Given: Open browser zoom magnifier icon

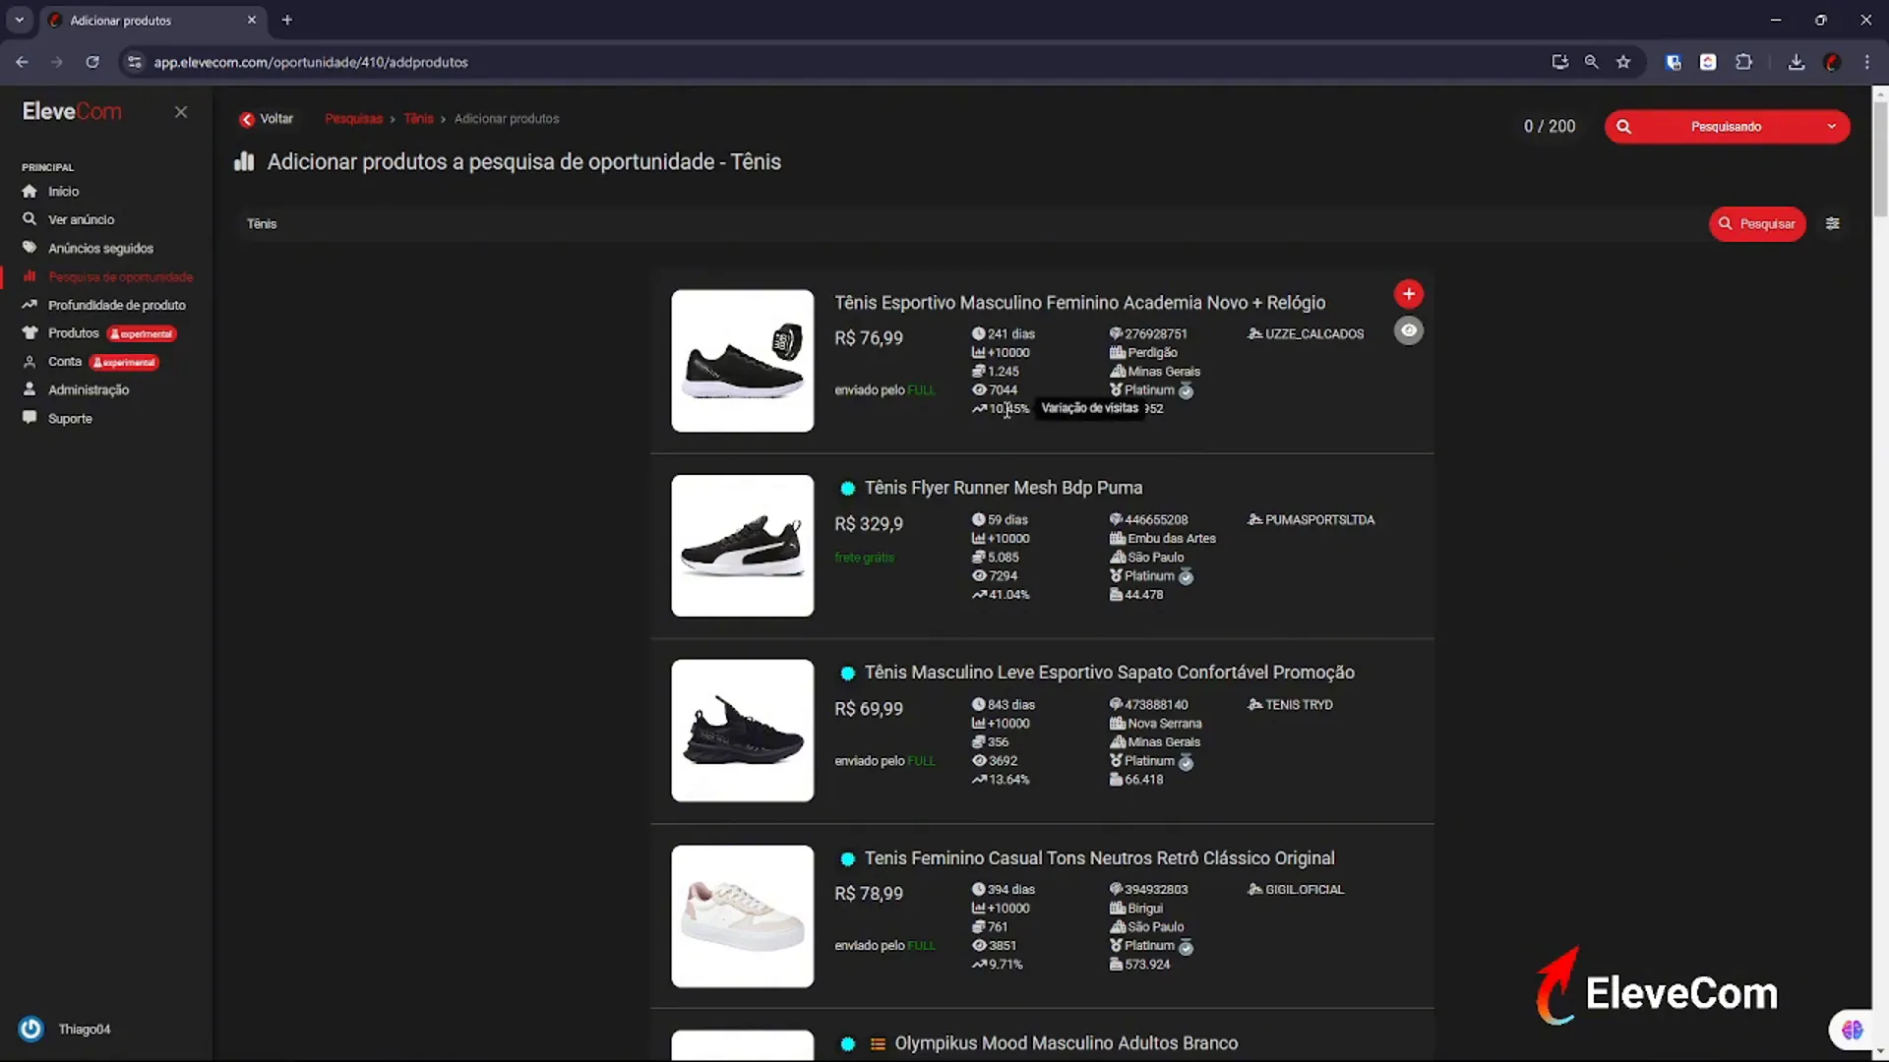Looking at the screenshot, I should coord(1591,62).
